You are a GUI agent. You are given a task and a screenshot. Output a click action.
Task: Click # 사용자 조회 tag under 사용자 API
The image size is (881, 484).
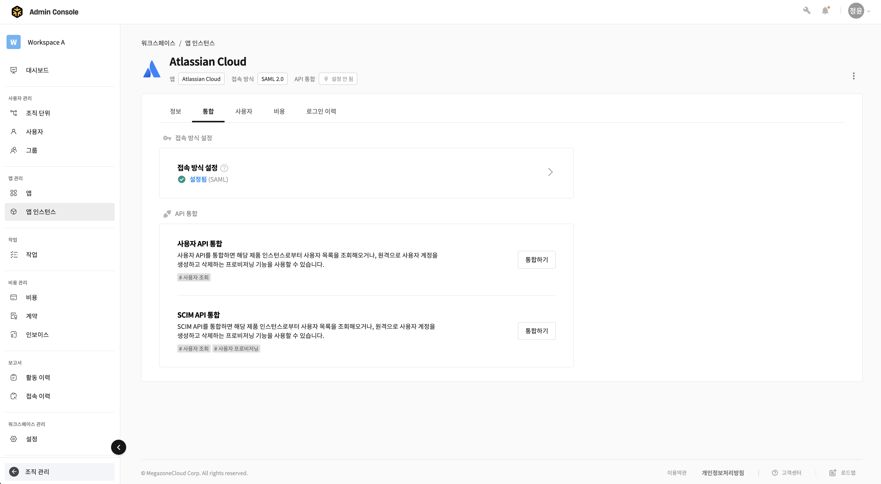click(x=194, y=277)
